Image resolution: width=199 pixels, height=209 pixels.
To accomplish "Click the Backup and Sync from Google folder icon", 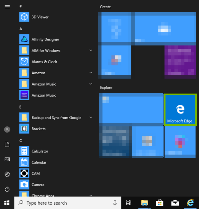I will point(24,117).
